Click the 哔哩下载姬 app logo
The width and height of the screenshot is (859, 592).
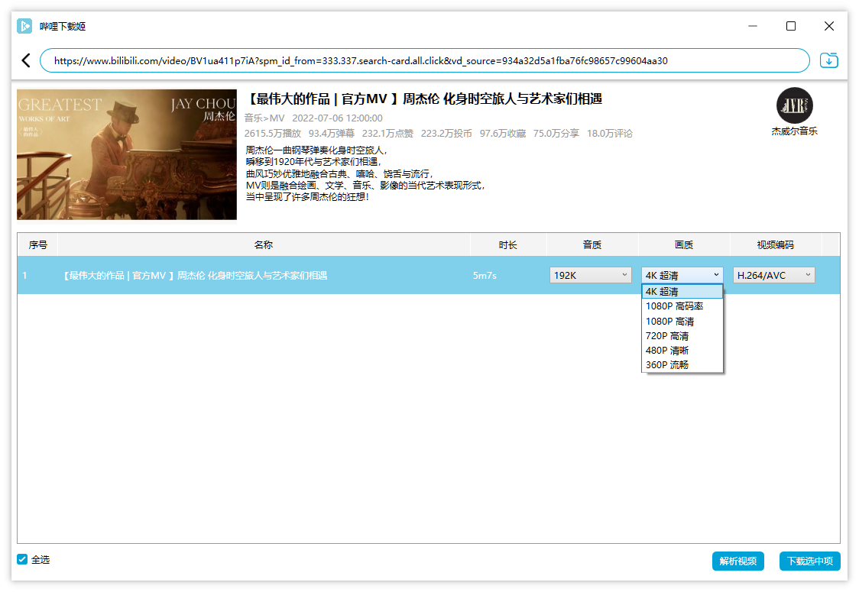click(24, 26)
